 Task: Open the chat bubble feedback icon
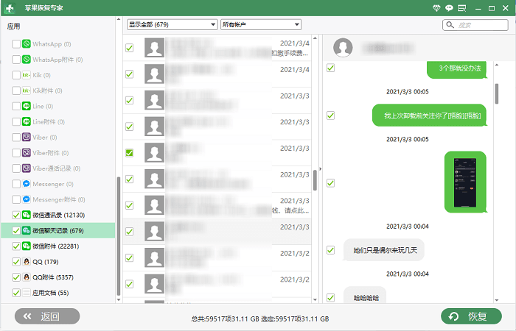[x=449, y=8]
